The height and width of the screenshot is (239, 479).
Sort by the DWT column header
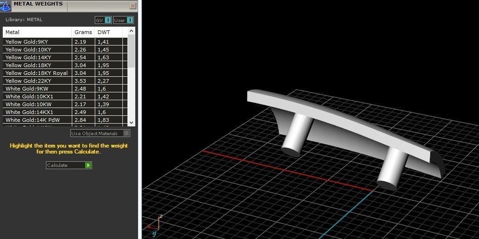[109, 32]
